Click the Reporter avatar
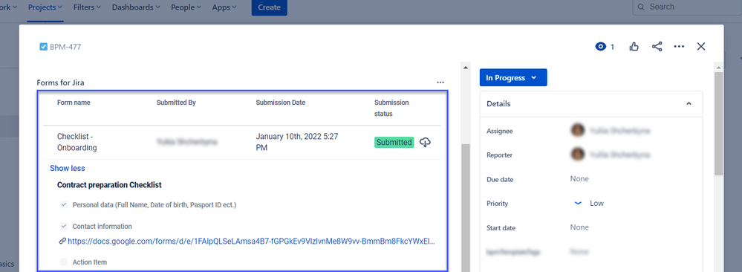Viewport: 742px width, 272px height. tap(577, 155)
